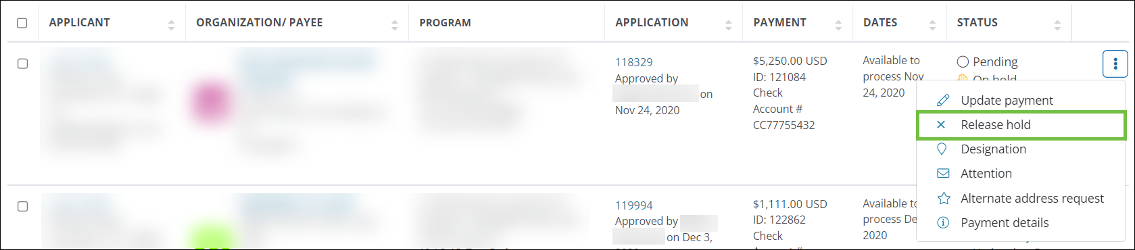Image resolution: width=1135 pixels, height=250 pixels.
Task: Toggle the select-all checkbox in the header
Action: [22, 23]
